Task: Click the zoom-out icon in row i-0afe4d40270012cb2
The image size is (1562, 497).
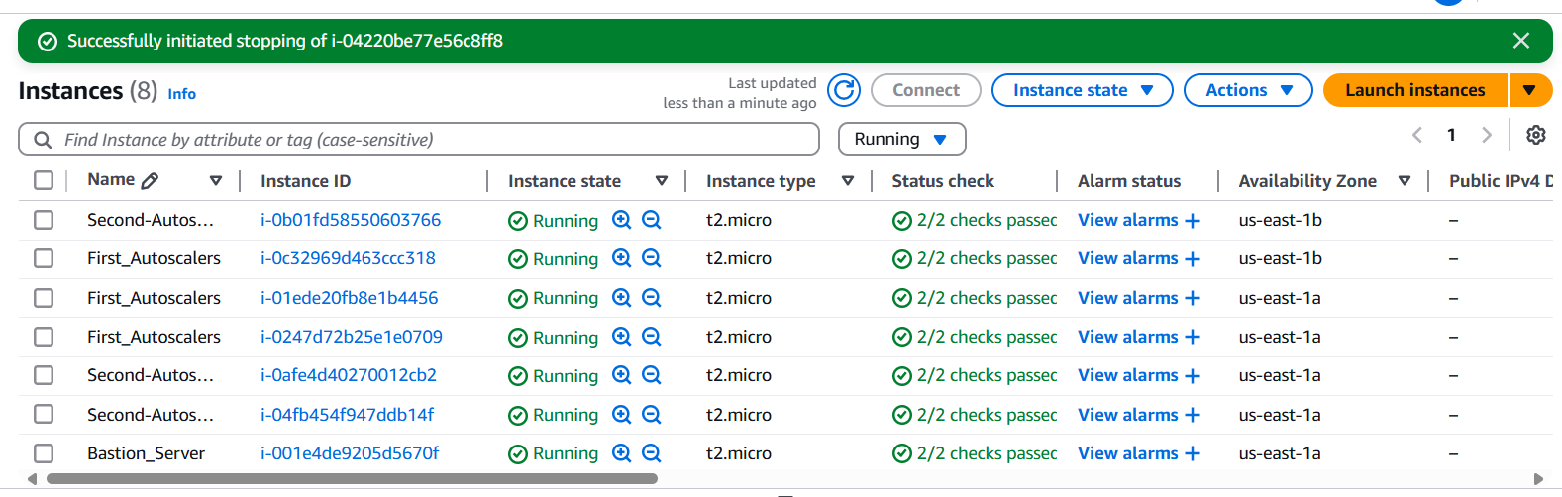Action: (652, 375)
